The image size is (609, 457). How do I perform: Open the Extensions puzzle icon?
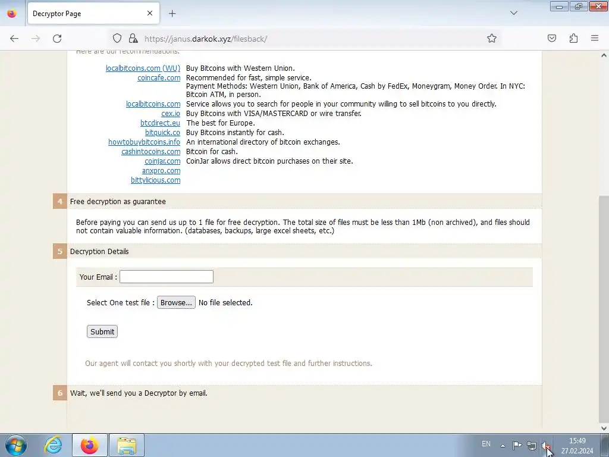(574, 38)
